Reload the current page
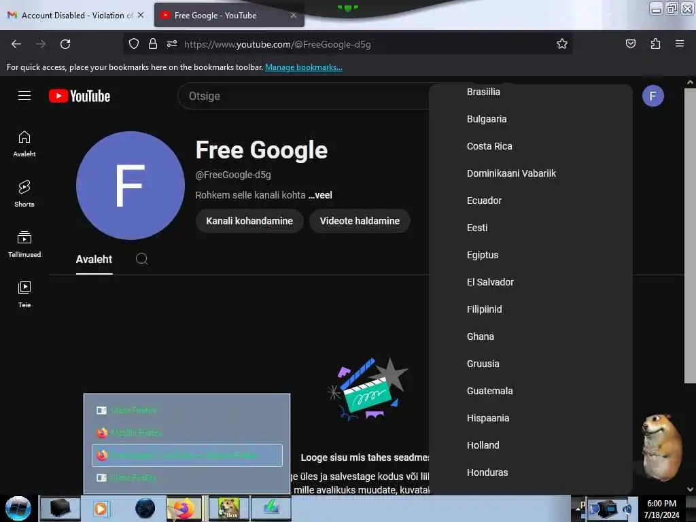Screen dimensions: 696x522 click(65, 44)
